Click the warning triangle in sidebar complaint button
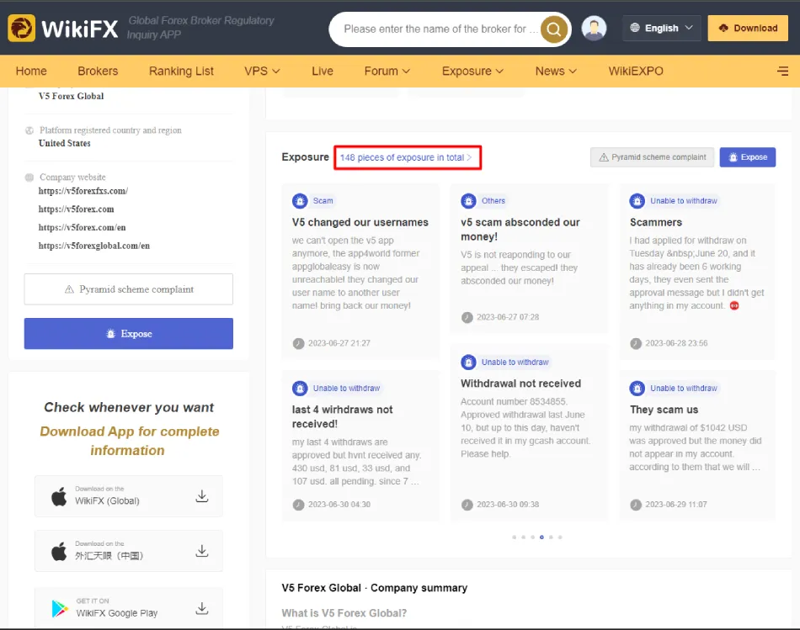The image size is (800, 630). (x=69, y=289)
